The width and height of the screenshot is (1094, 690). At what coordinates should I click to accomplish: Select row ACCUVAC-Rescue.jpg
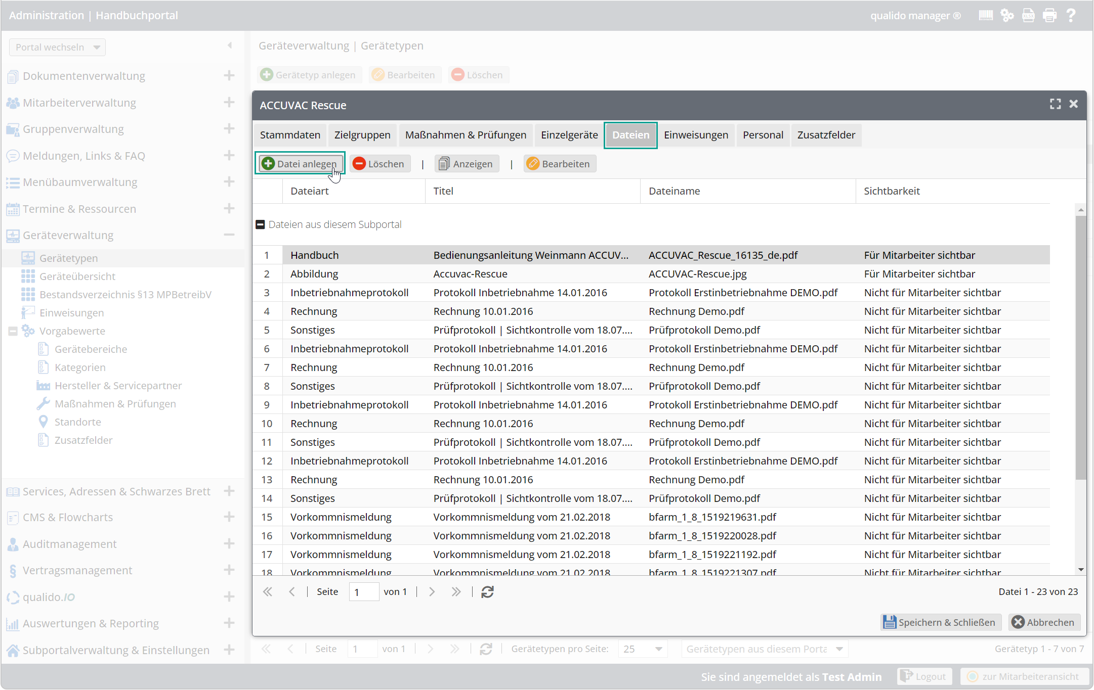click(x=651, y=274)
